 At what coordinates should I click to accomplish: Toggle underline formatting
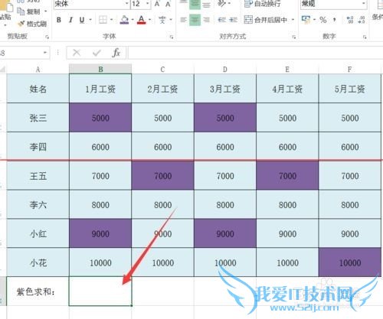click(x=82, y=20)
